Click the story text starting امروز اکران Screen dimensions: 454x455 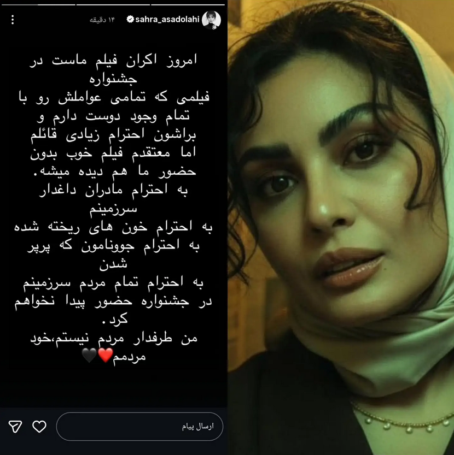(x=113, y=61)
